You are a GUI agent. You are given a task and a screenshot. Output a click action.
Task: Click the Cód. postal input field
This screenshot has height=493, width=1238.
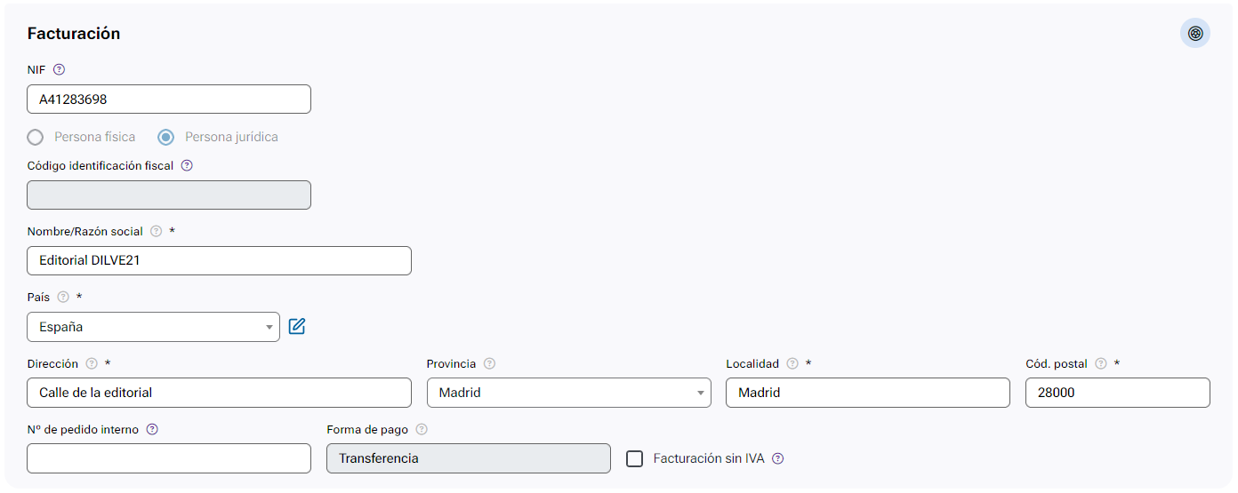click(1117, 393)
